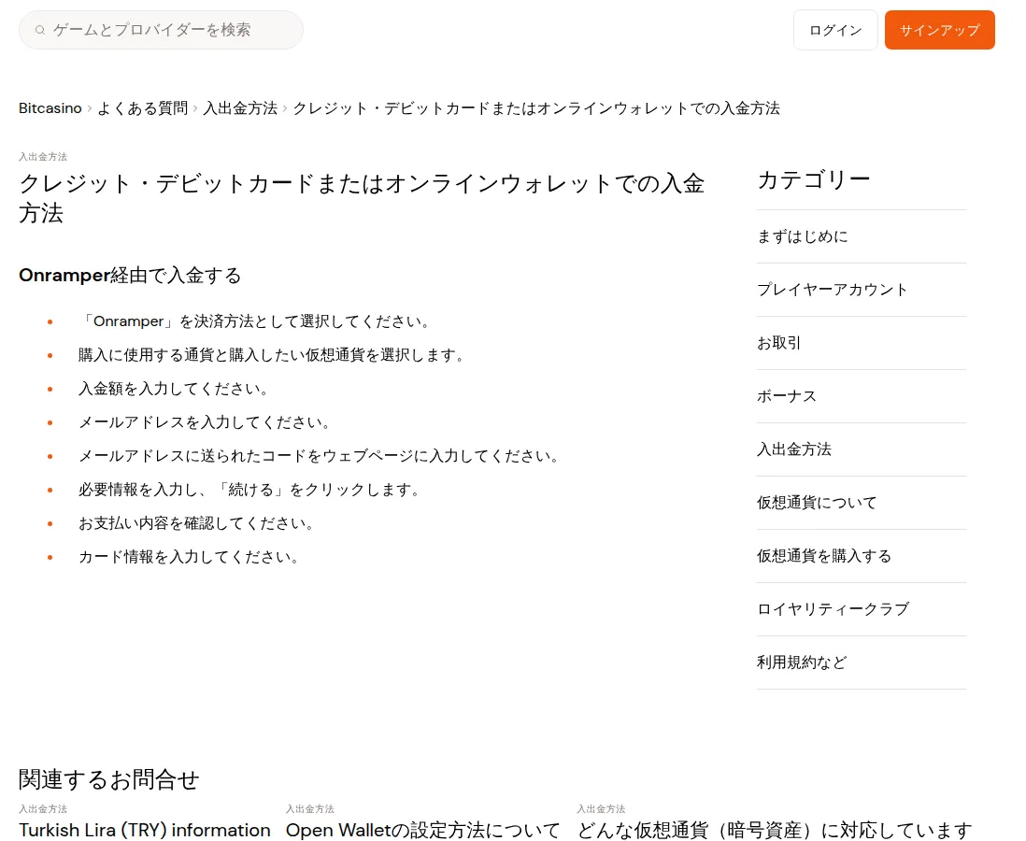This screenshot has width=1026, height=841.
Task: Select プレイヤーアカウント category
Action: point(862,290)
